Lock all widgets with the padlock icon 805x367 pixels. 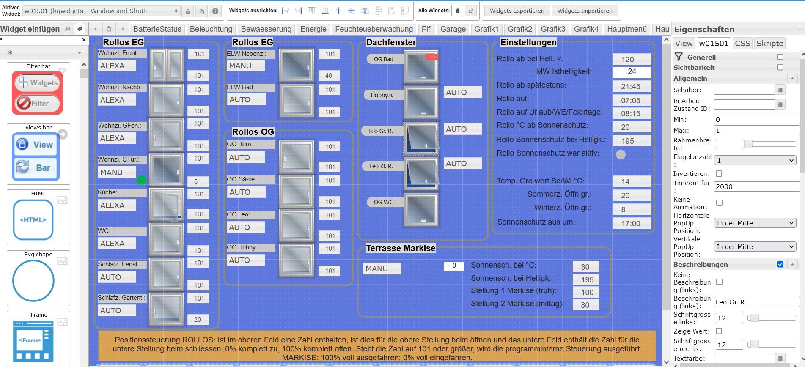click(x=457, y=11)
